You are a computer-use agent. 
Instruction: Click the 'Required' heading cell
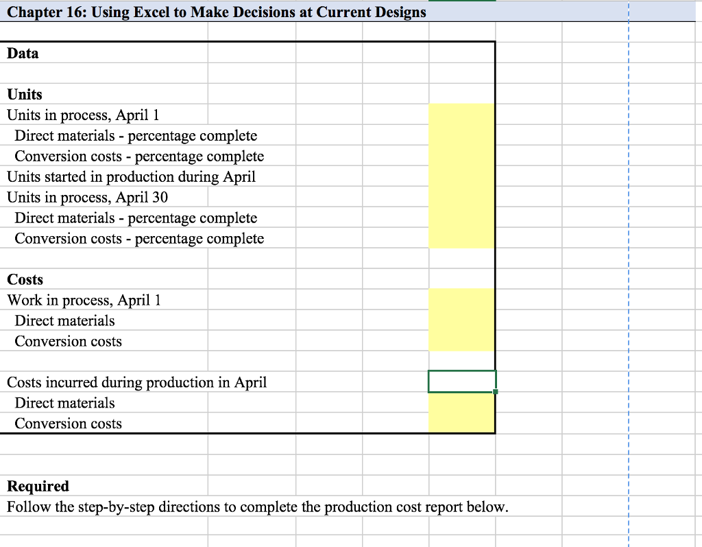pyautogui.click(x=38, y=486)
